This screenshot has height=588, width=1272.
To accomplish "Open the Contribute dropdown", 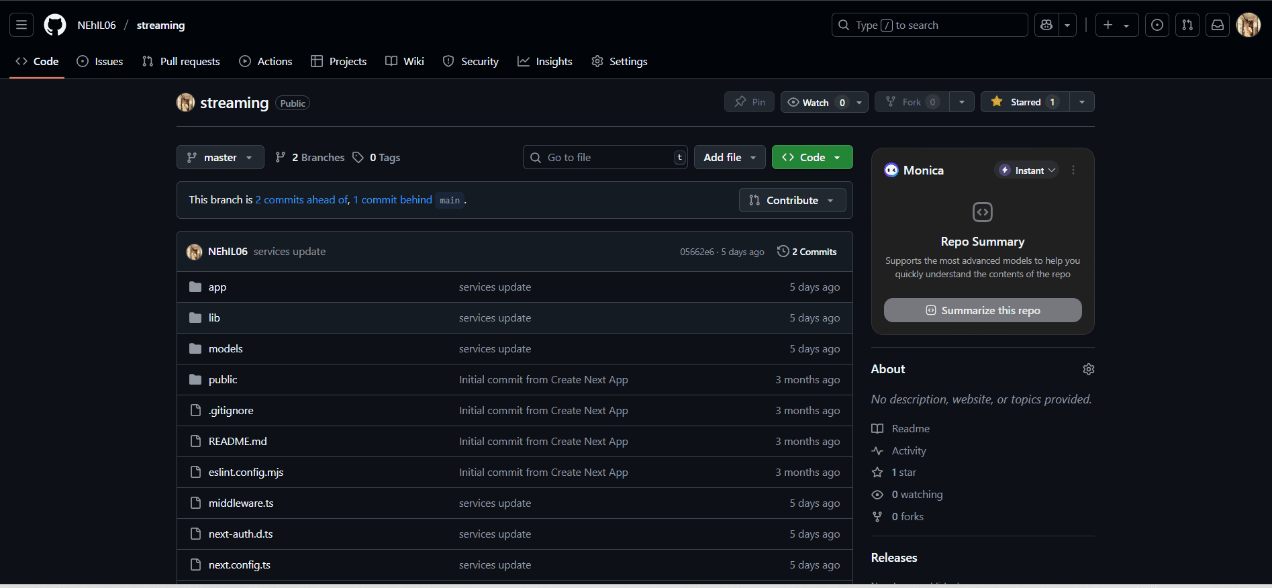I will 792,200.
